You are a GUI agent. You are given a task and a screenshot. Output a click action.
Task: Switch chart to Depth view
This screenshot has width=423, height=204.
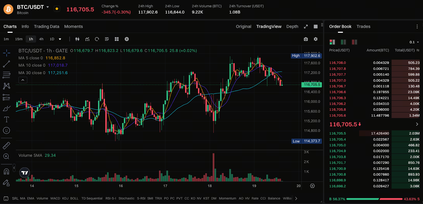click(292, 26)
